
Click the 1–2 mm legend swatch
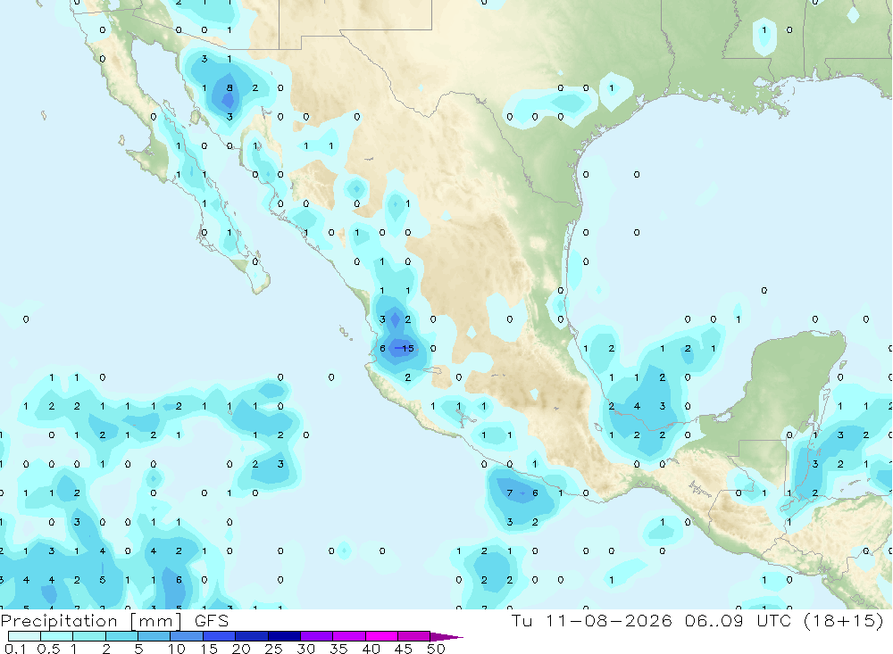pyautogui.click(x=88, y=636)
